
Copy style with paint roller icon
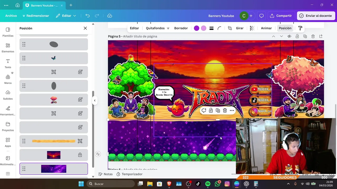tap(300, 28)
